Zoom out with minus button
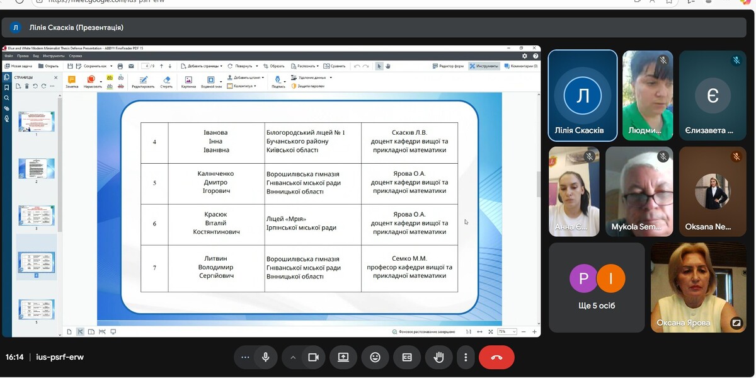756x378 pixels. click(x=524, y=331)
